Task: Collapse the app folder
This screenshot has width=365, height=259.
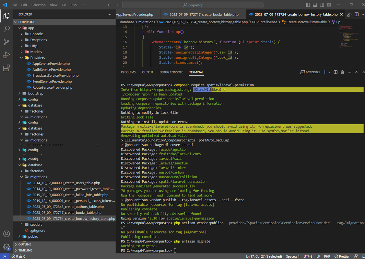Action: 64,28
